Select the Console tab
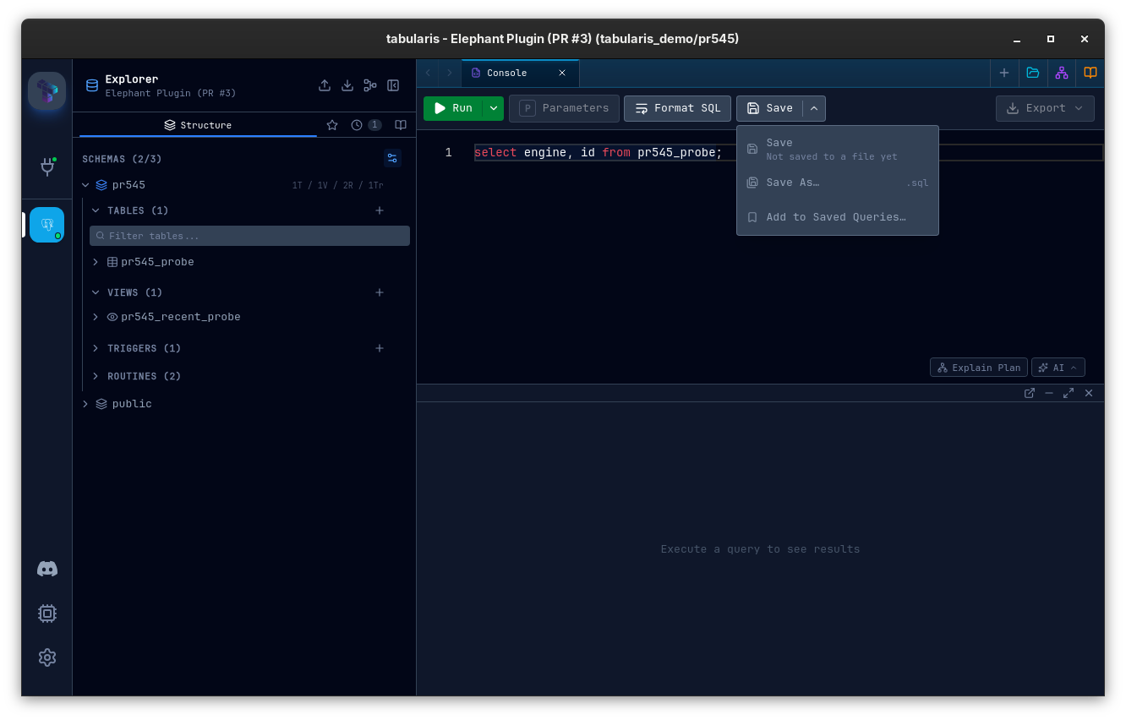This screenshot has height=720, width=1126. tap(507, 73)
